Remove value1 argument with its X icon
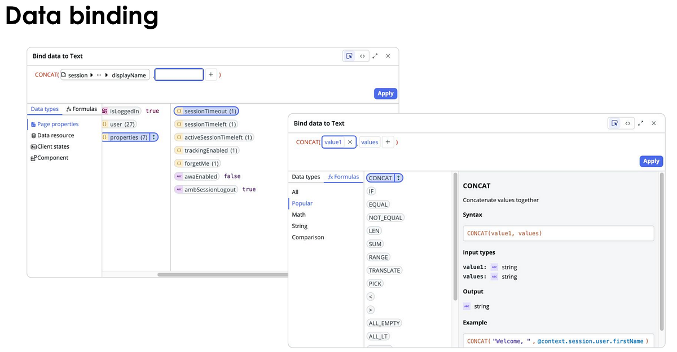Image resolution: width=677 pixels, height=352 pixels. [x=350, y=142]
